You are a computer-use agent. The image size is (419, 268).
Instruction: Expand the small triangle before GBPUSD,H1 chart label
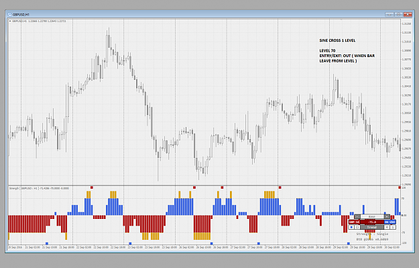tap(10, 21)
